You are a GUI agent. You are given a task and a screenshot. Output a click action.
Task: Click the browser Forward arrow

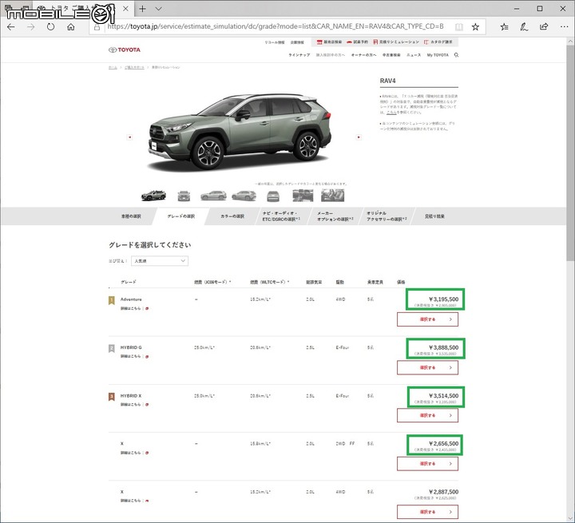pos(31,27)
